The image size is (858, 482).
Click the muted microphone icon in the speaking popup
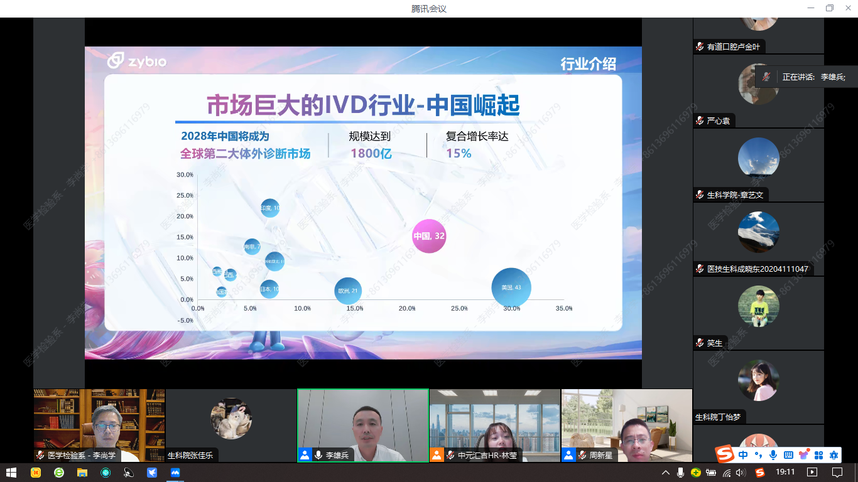click(x=766, y=77)
